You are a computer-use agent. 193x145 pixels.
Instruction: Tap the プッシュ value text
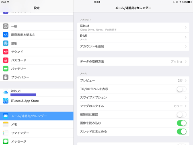pyautogui.click(x=177, y=62)
